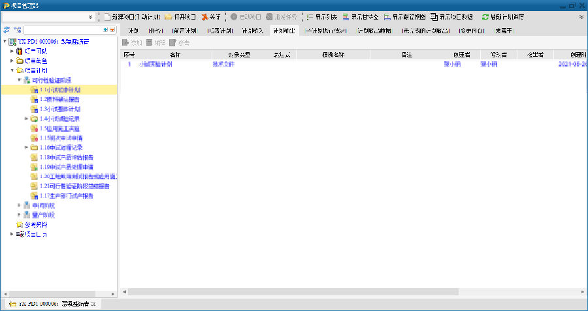
Task: Click the Show tracking view (显示跟踪视图) icon
Action: pos(387,17)
